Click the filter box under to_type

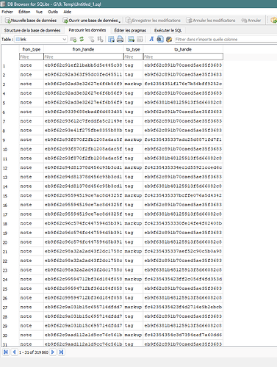tap(133, 57)
